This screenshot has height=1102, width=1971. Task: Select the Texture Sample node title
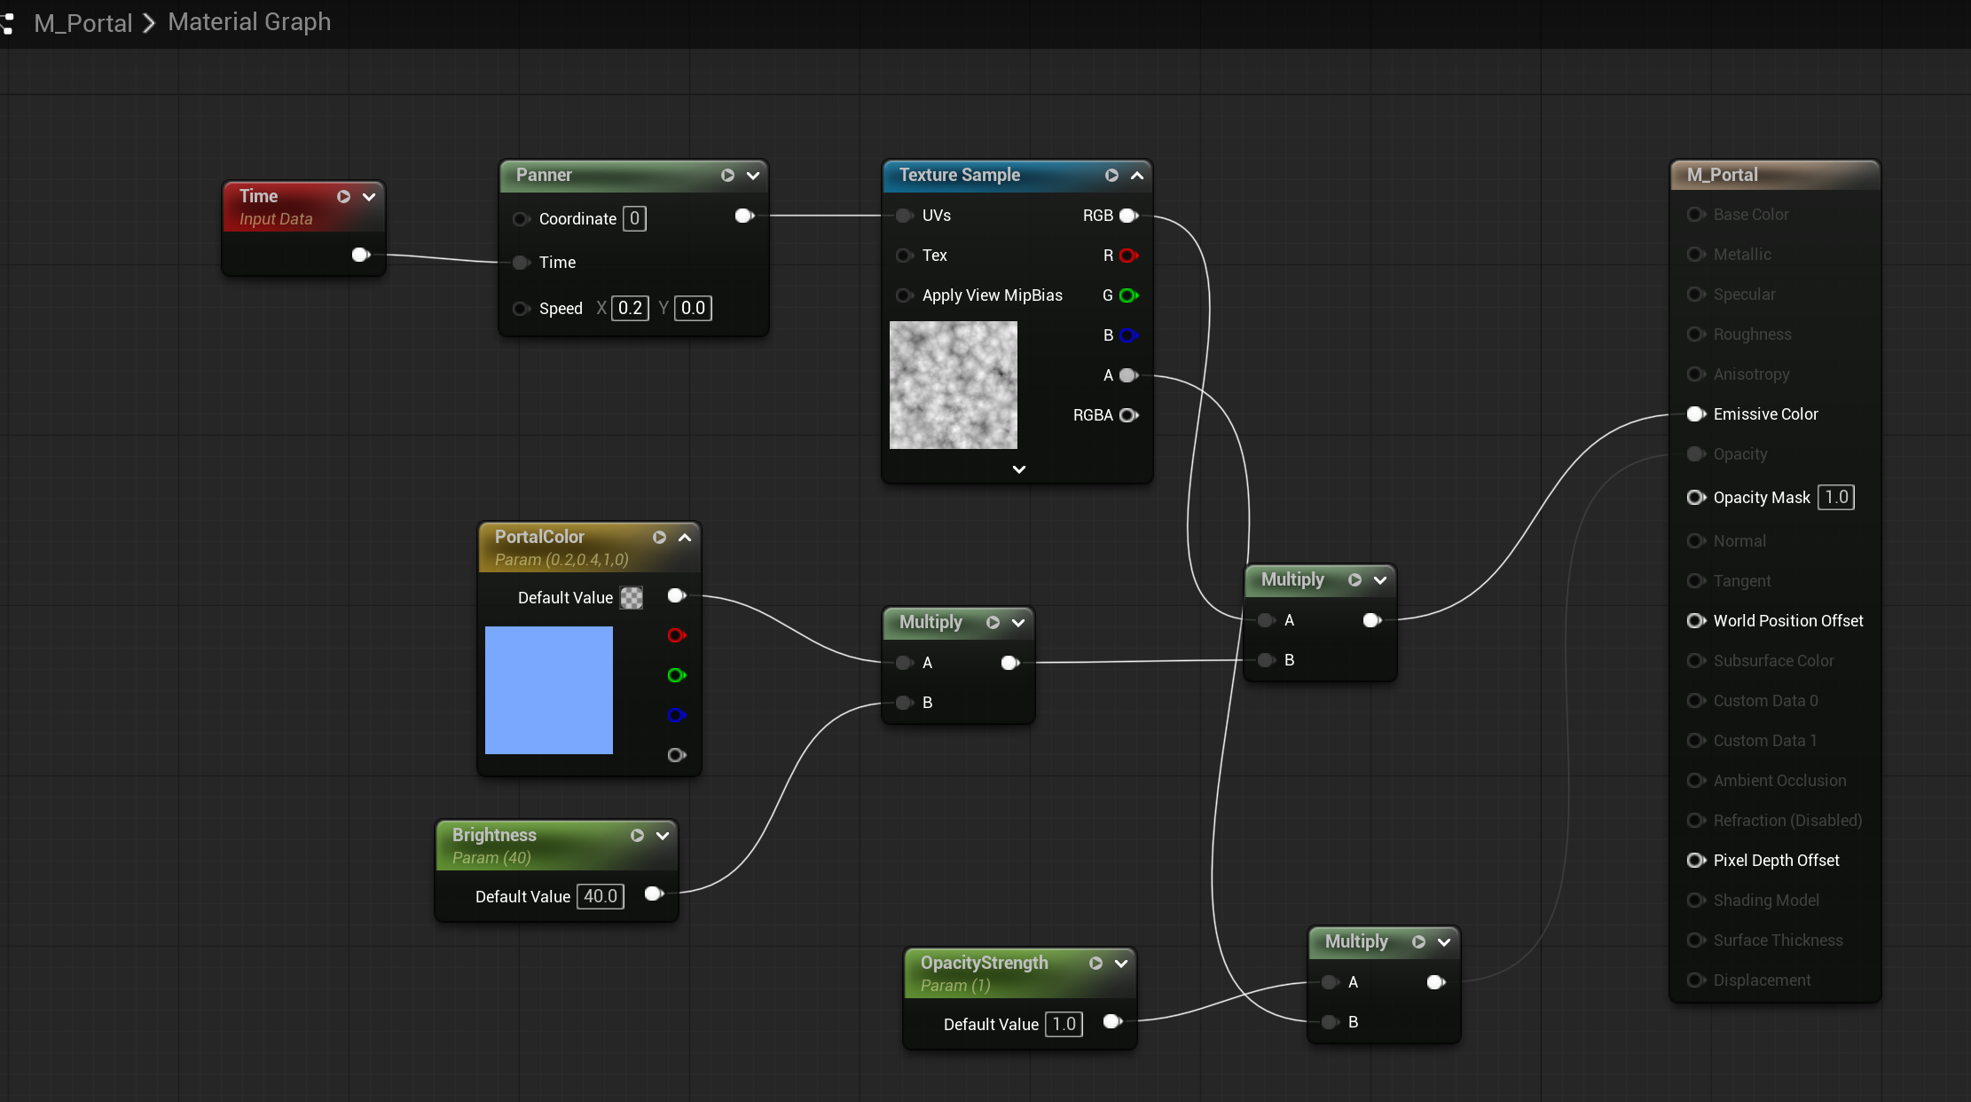(959, 175)
